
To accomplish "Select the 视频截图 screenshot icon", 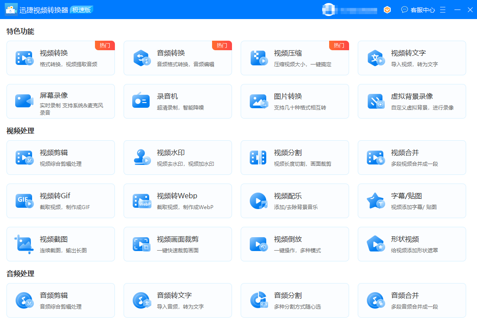I will [23, 244].
